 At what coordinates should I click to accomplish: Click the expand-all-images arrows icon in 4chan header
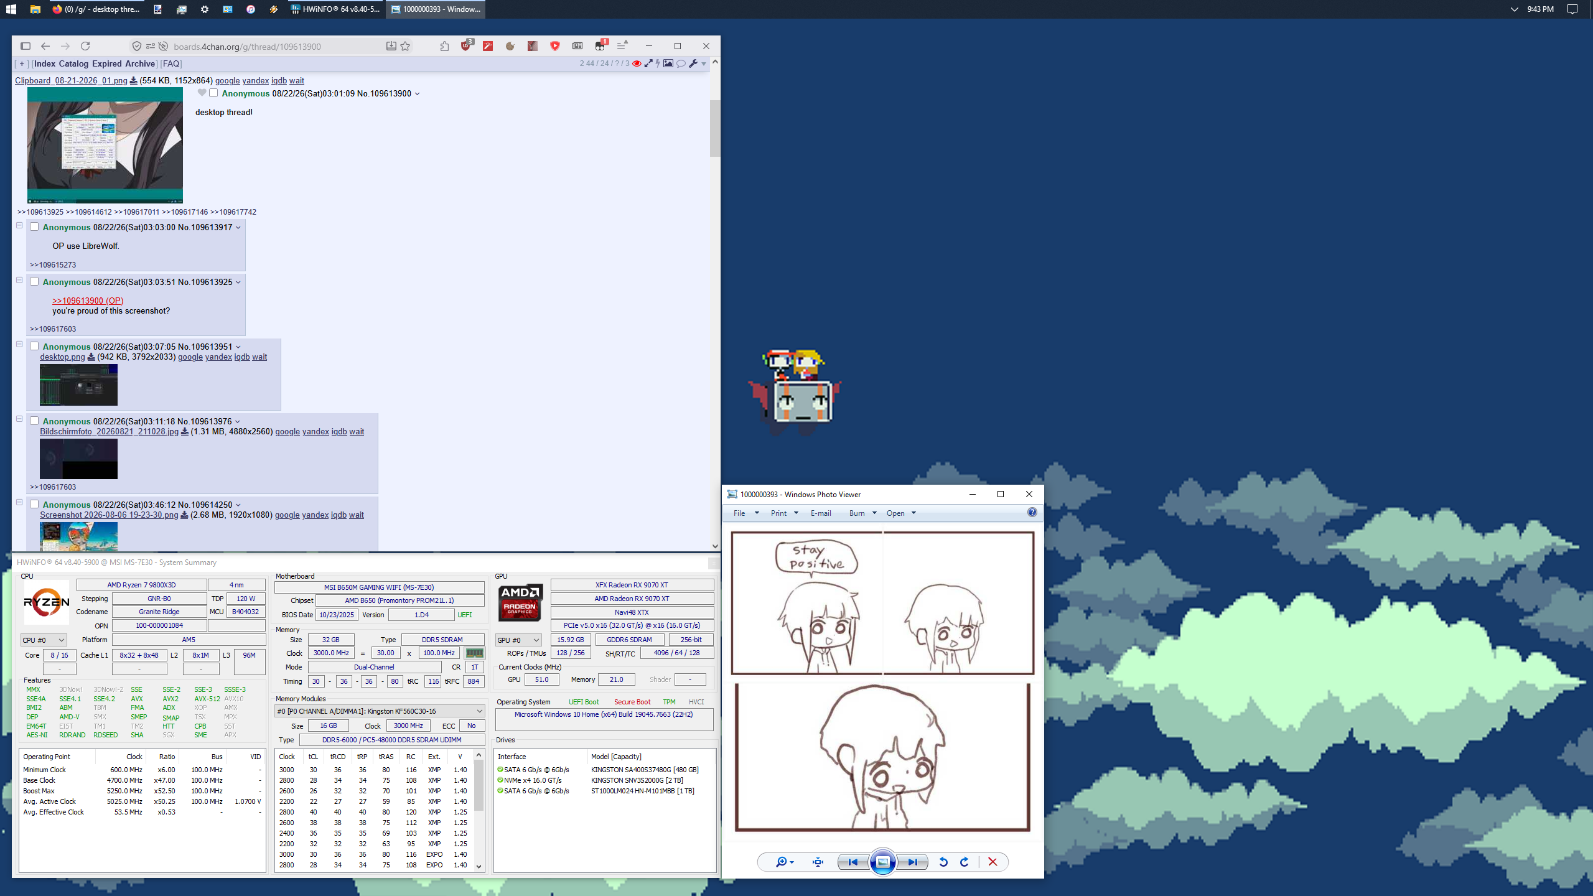[x=648, y=63]
